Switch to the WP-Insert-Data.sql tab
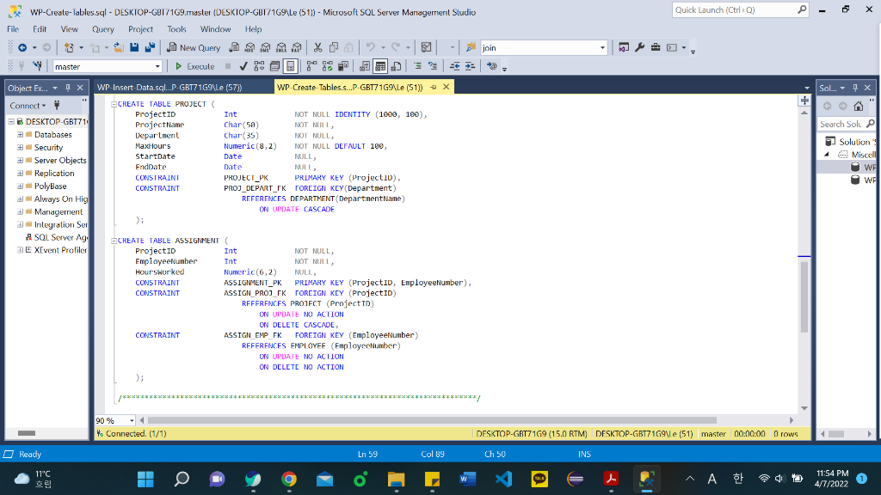The width and height of the screenshot is (881, 495). click(169, 88)
